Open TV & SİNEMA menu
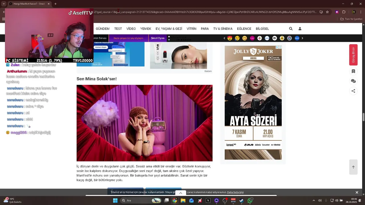This screenshot has height=205, width=365. point(223,29)
